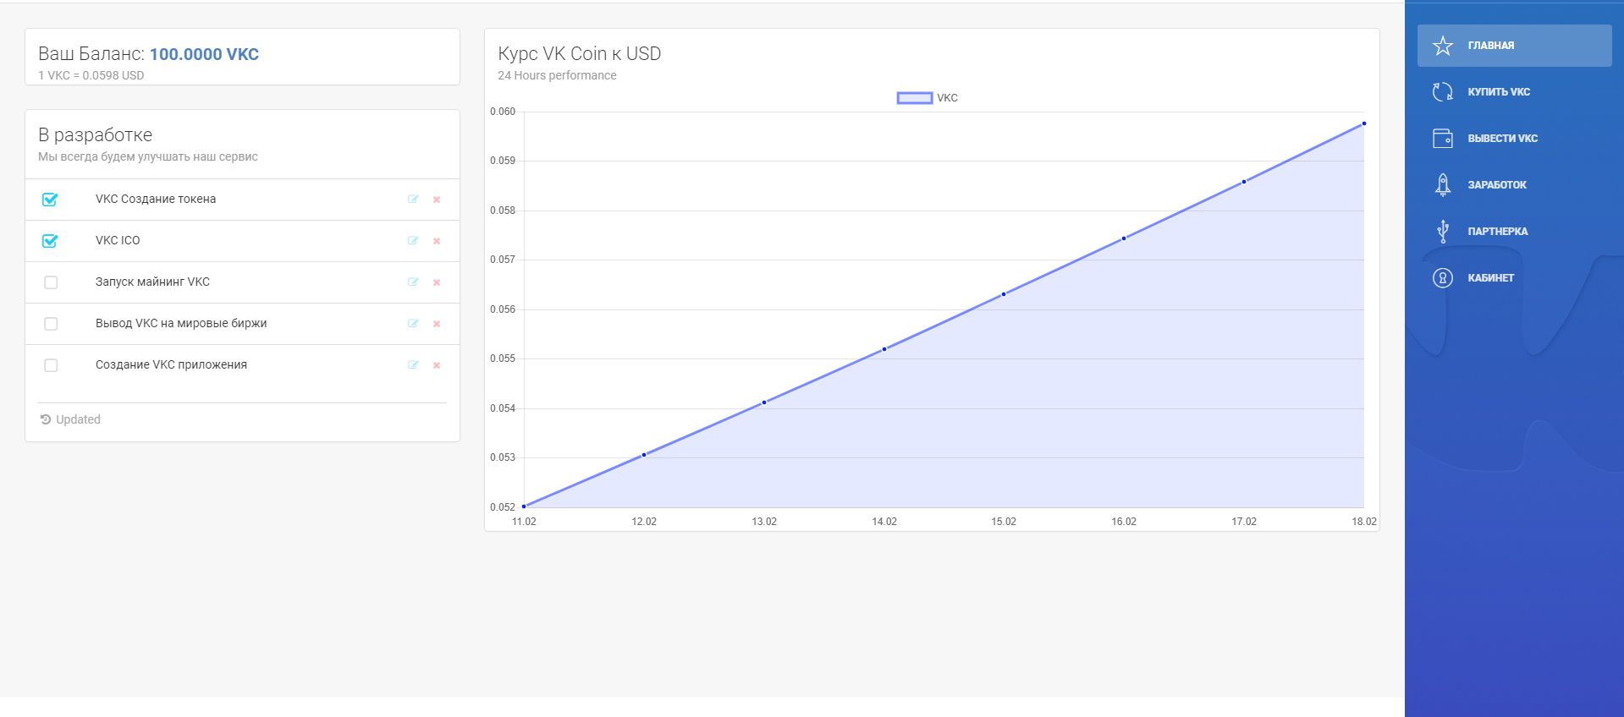
Task: Uncheck the VKC ICO checkbox
Action: point(50,241)
